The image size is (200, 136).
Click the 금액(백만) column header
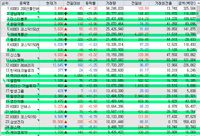187,3
